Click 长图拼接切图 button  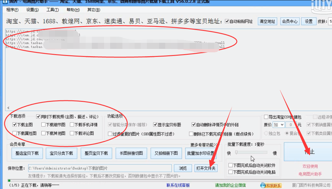(131, 153)
